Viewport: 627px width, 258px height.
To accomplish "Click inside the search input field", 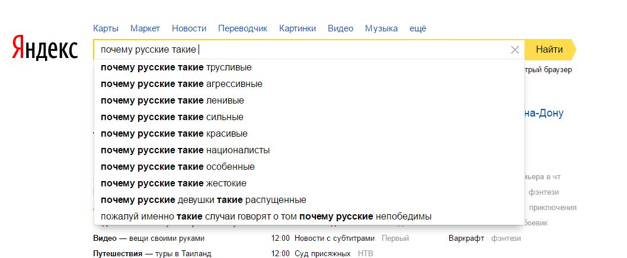I will [356, 50].
